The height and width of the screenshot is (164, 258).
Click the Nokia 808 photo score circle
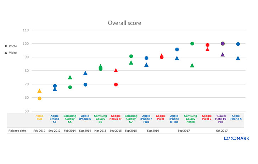(x=39, y=98)
